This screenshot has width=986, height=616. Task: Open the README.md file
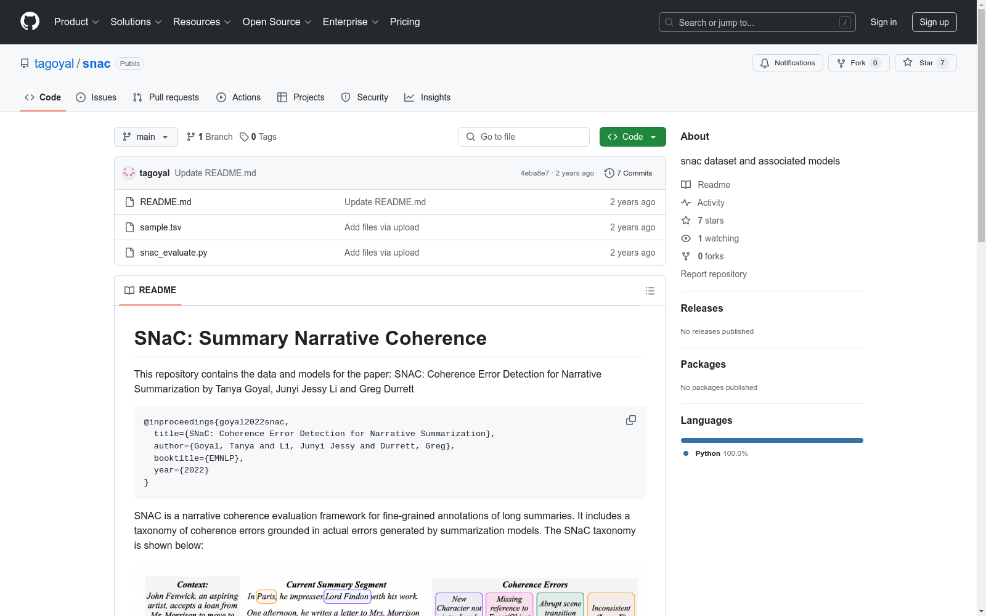166,202
